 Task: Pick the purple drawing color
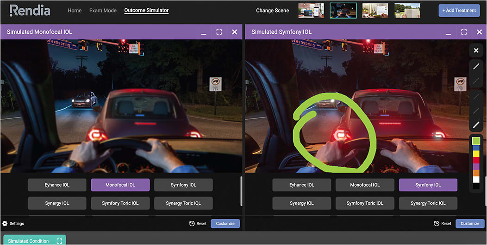(476, 167)
